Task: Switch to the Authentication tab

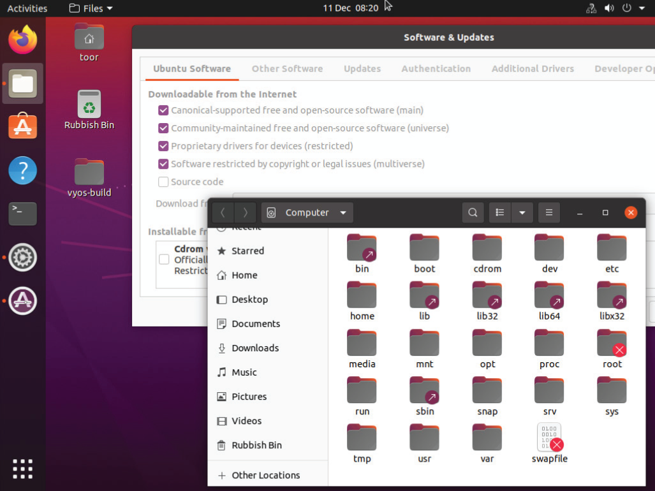Action: (436, 69)
